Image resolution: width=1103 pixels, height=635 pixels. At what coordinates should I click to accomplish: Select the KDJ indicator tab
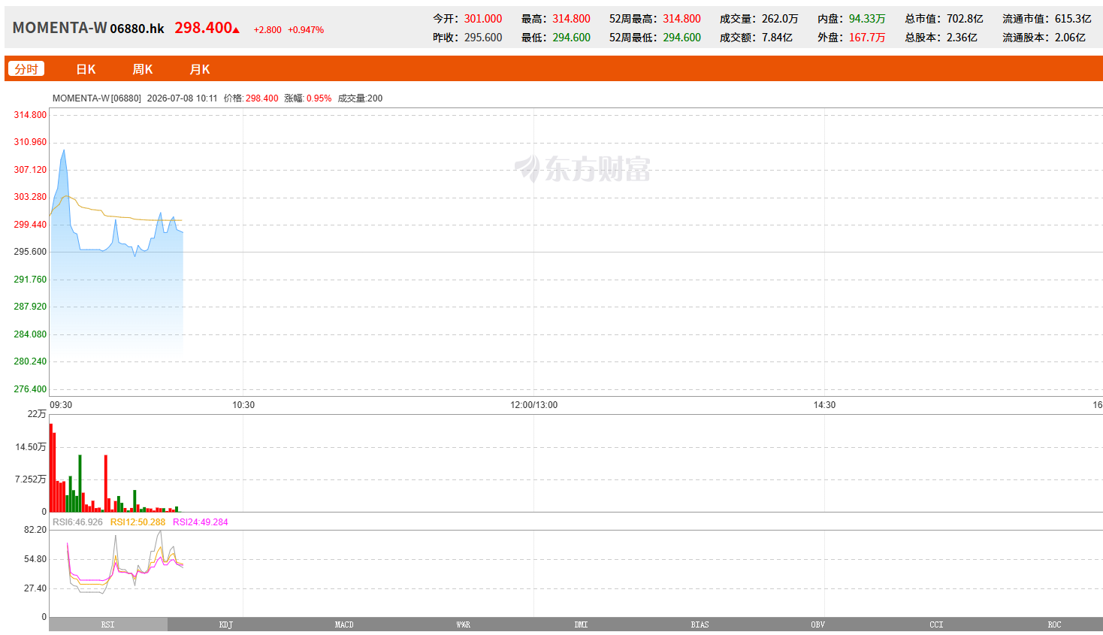click(226, 624)
